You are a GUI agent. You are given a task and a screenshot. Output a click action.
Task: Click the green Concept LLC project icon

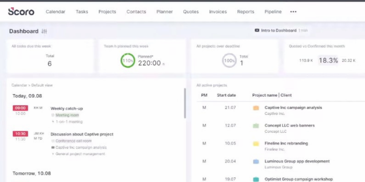tap(256, 126)
